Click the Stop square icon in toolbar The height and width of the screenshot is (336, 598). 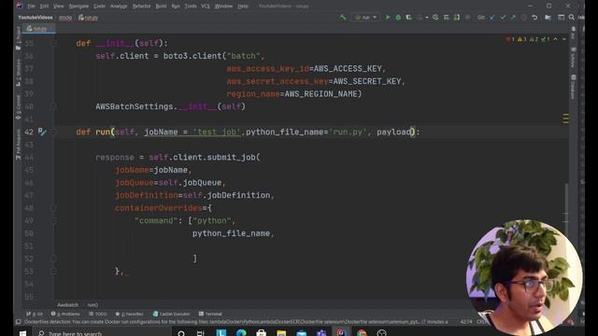tap(467, 18)
